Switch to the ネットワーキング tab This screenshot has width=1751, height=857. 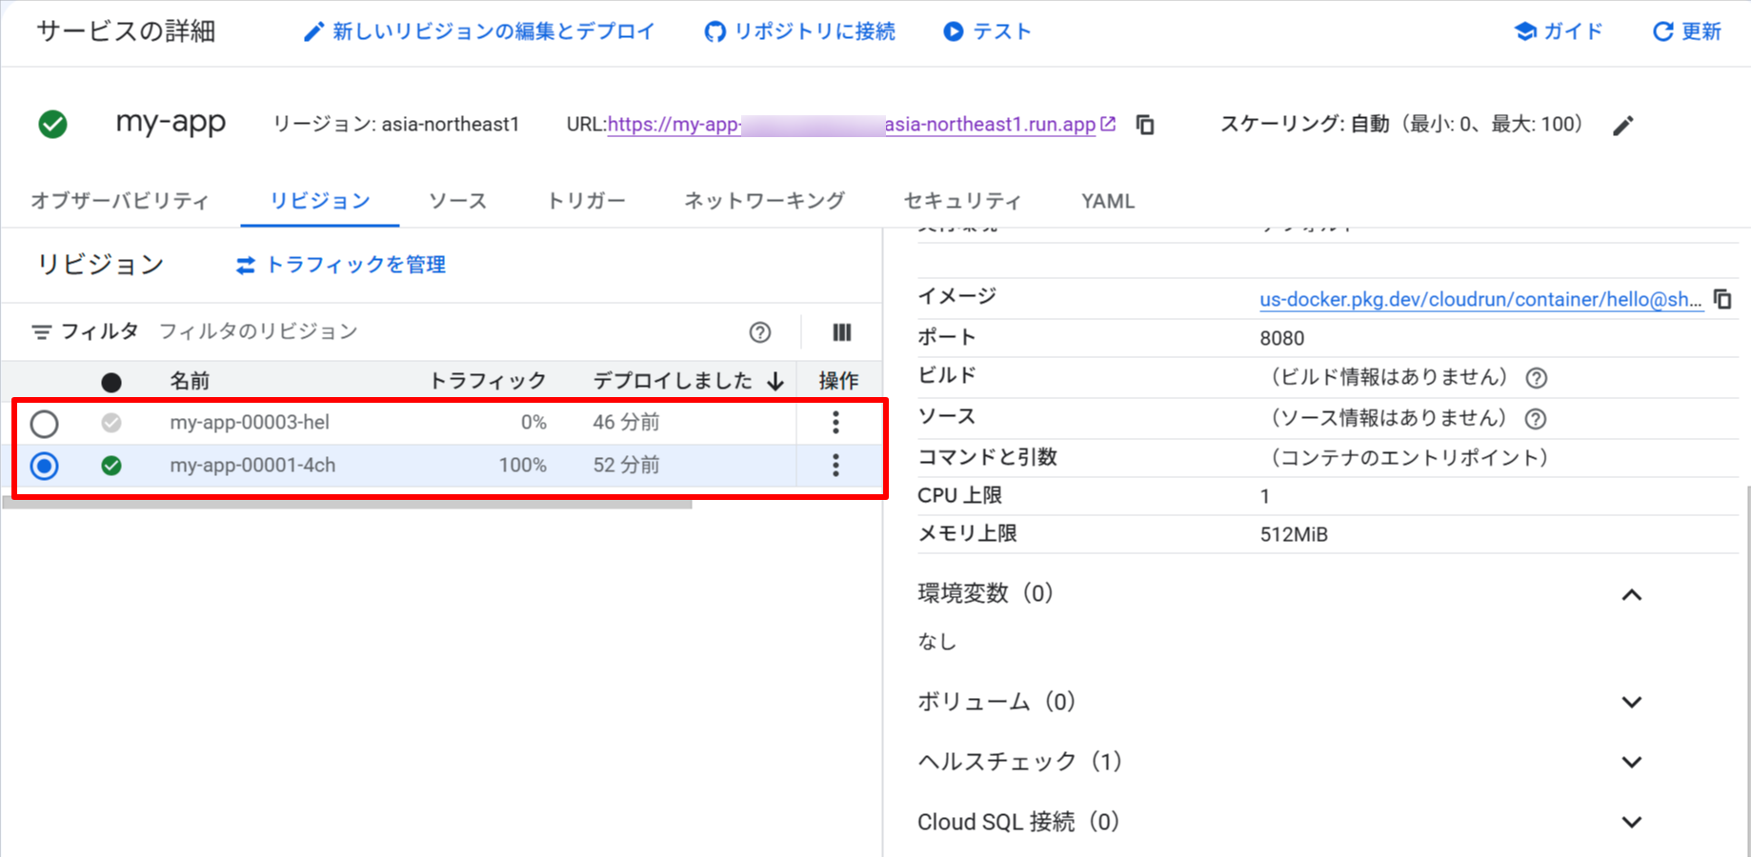tap(764, 201)
